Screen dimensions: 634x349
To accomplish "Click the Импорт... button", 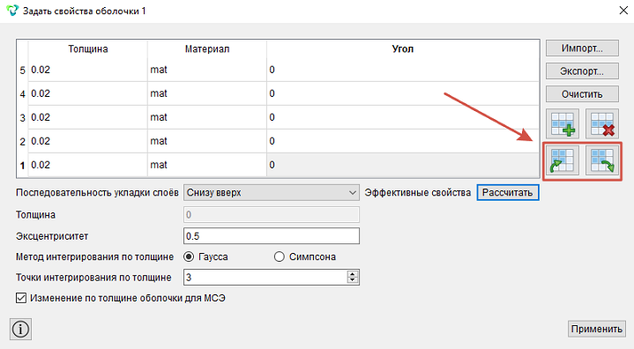I will pos(582,48).
